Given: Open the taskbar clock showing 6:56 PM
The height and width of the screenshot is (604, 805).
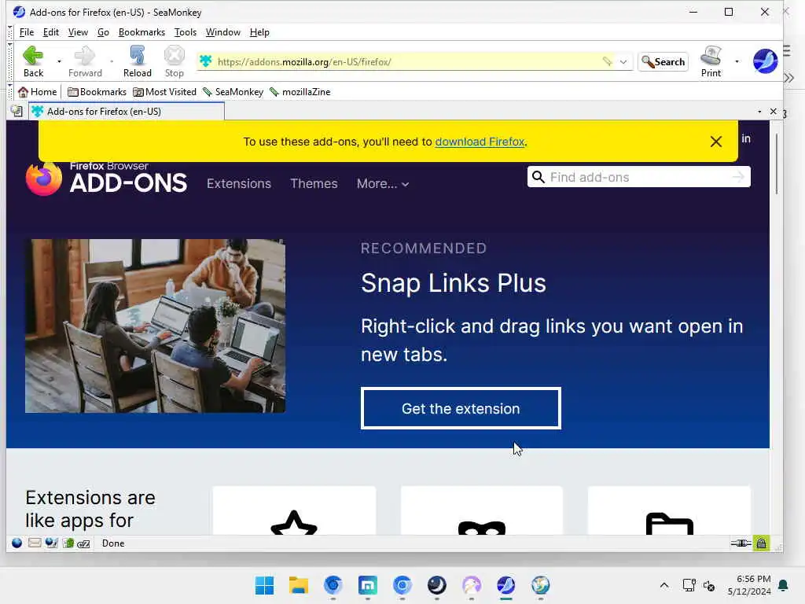Looking at the screenshot, I should [x=749, y=585].
